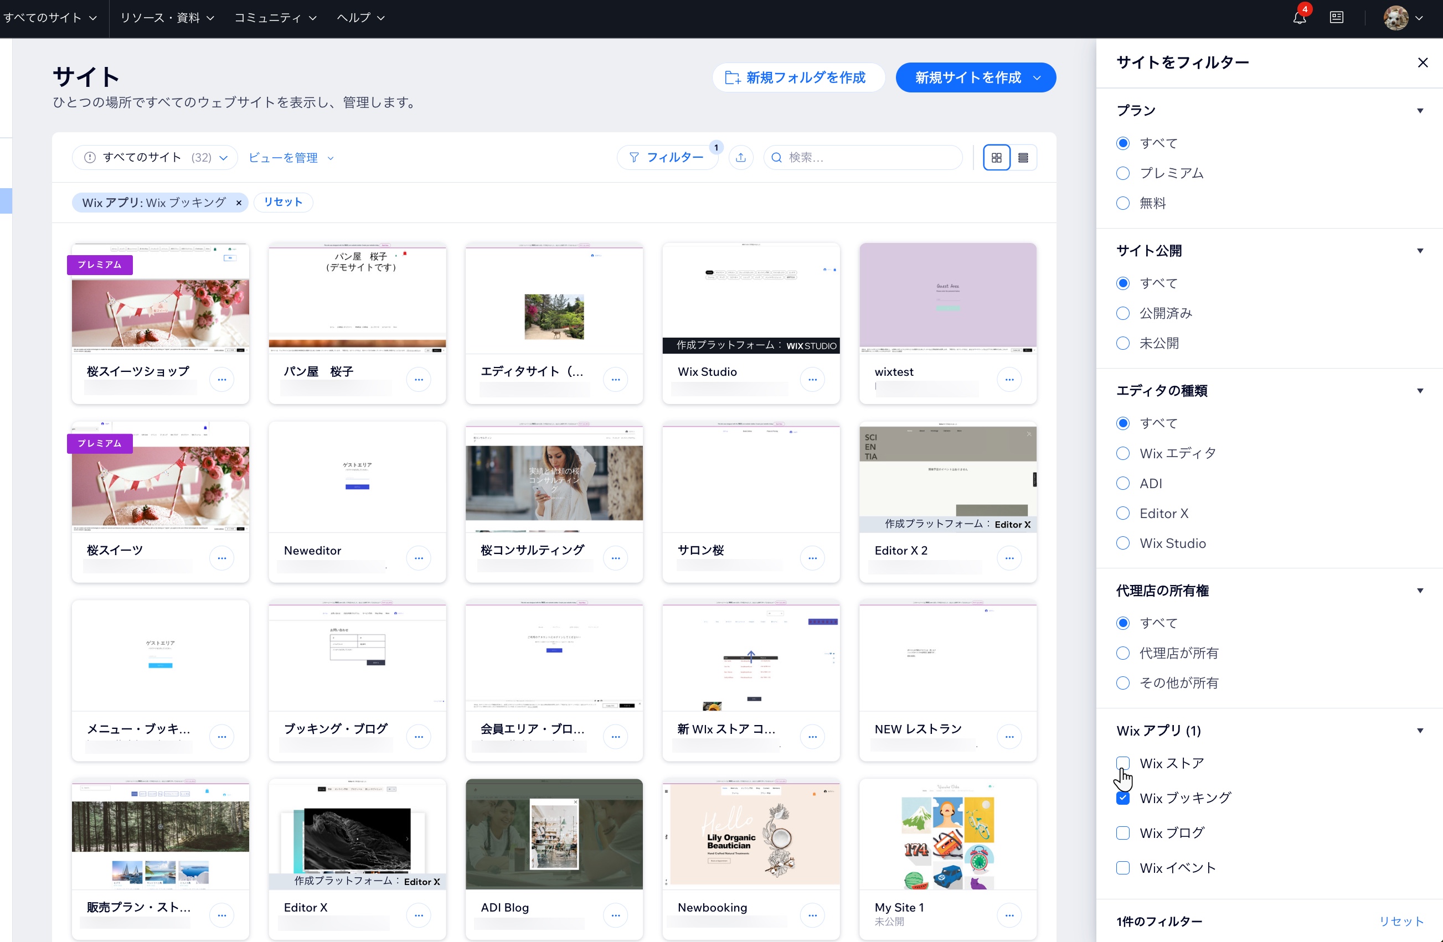Open more actions for 桜コンサルティング
The height and width of the screenshot is (942, 1443).
pyautogui.click(x=615, y=558)
